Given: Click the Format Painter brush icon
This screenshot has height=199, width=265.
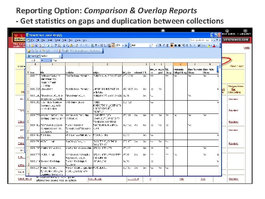Looking at the screenshot, I should point(77,45).
